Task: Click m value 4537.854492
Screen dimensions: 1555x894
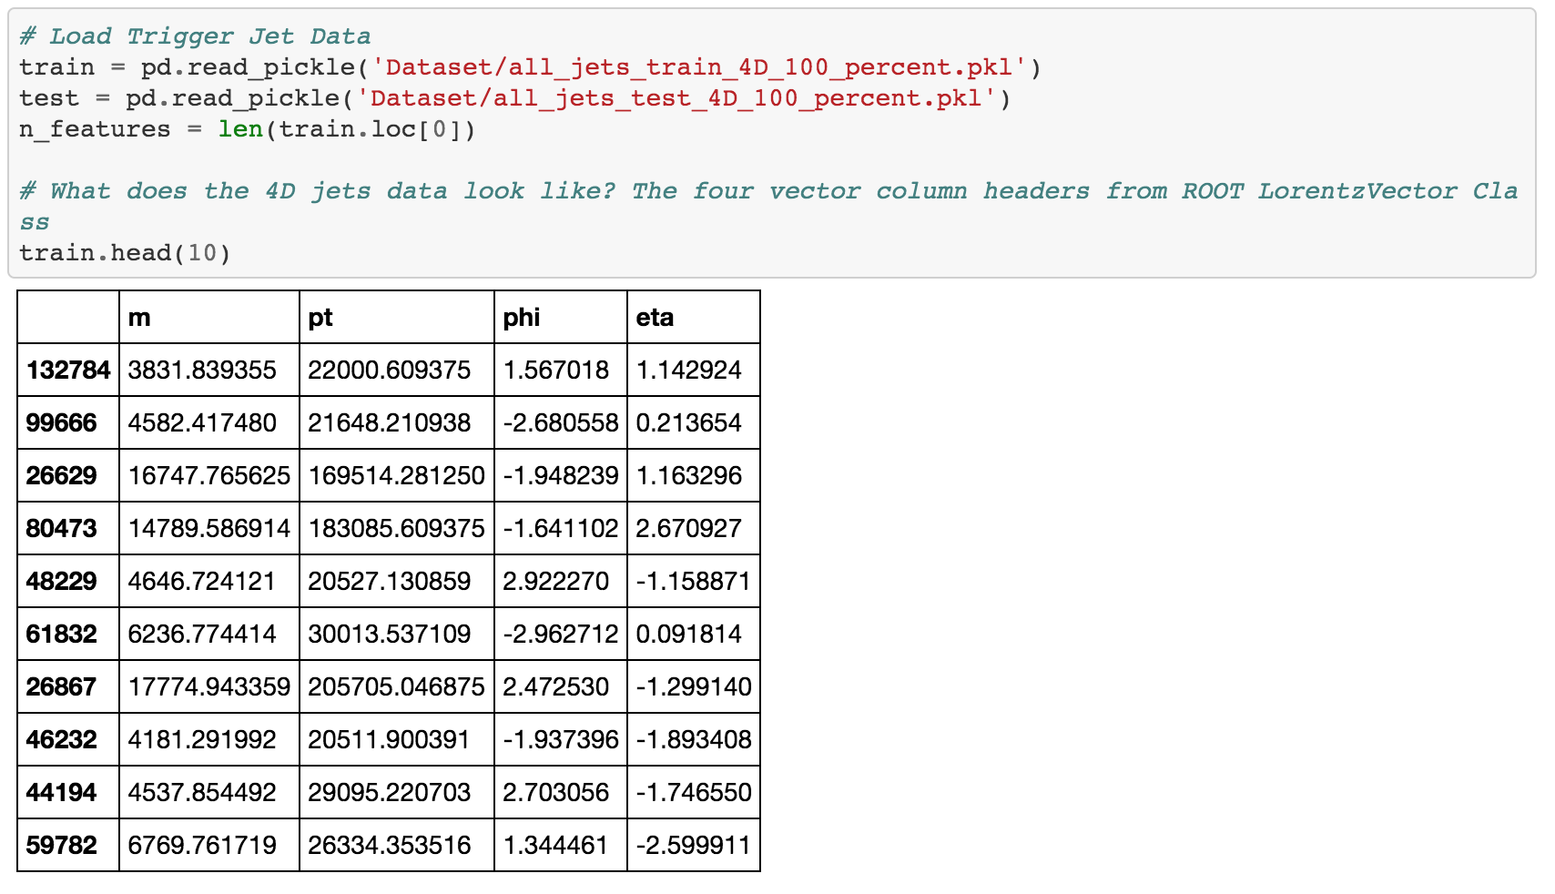Action: pyautogui.click(x=202, y=792)
